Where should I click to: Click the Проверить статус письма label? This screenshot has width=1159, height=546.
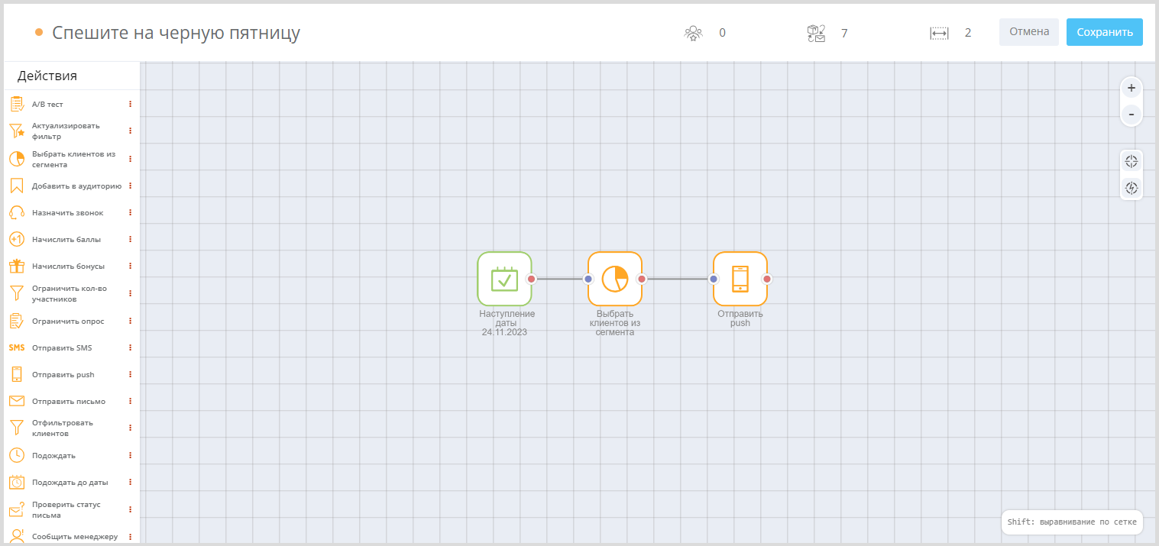[66, 509]
